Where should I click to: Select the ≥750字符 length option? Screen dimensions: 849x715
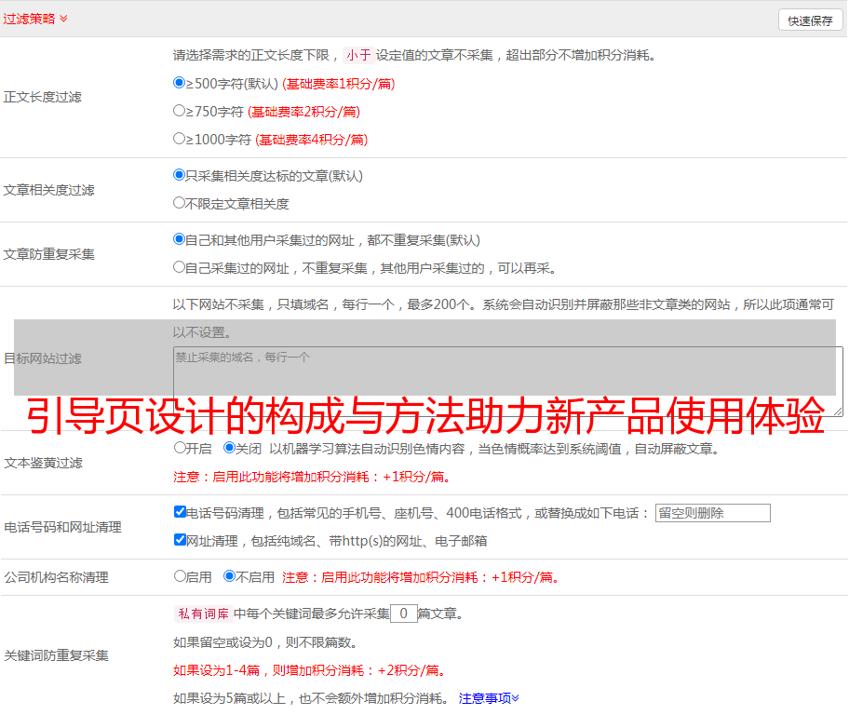[180, 111]
